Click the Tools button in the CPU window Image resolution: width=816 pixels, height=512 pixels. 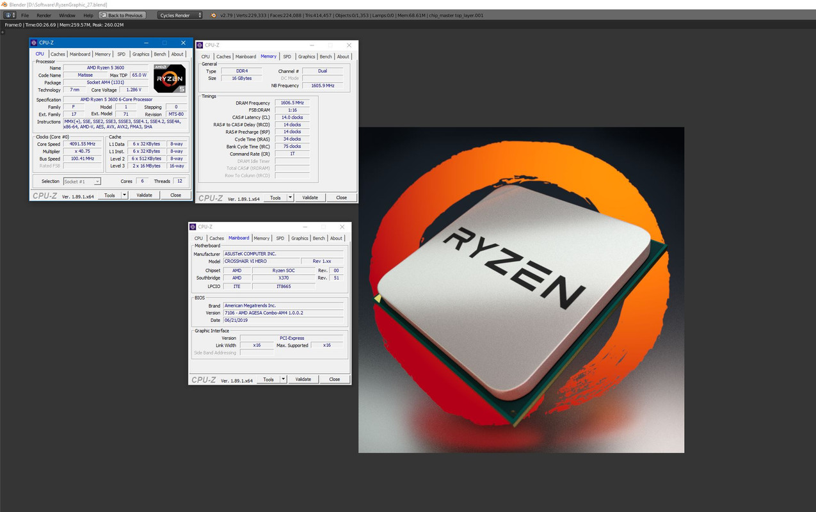pos(109,195)
